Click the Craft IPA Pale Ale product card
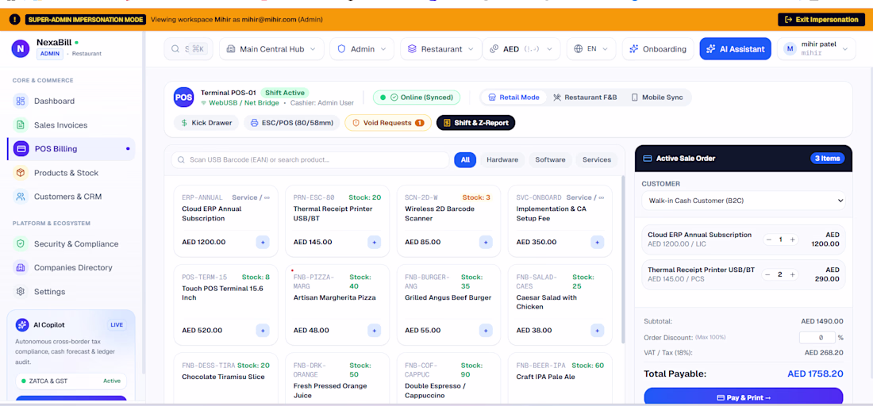Image resolution: width=873 pixels, height=406 pixels. point(560,379)
